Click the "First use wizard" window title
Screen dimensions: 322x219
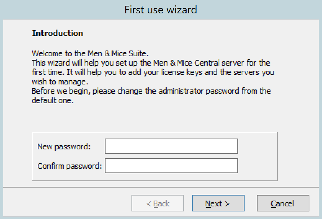click(161, 9)
